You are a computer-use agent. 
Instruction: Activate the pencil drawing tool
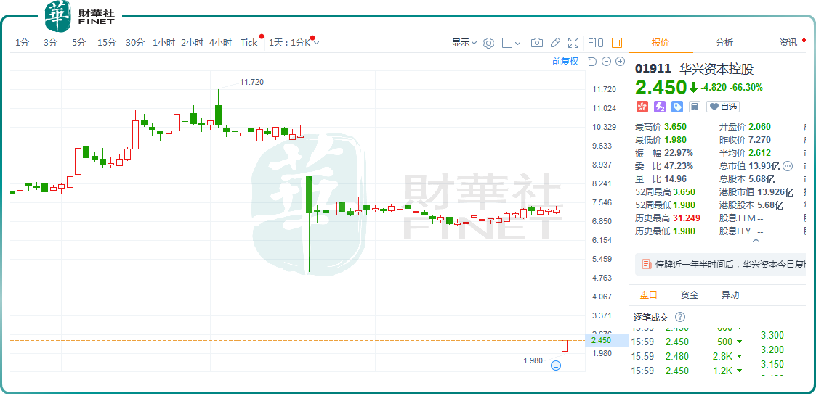pyautogui.click(x=555, y=43)
